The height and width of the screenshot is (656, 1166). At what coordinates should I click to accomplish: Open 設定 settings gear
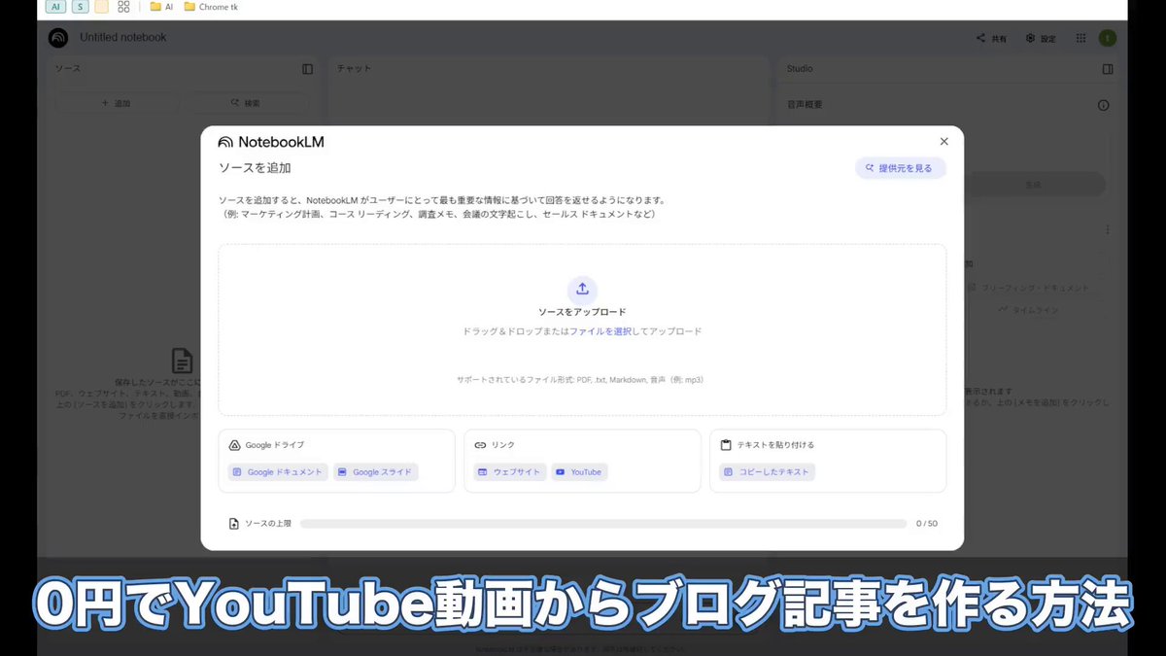pyautogui.click(x=1041, y=39)
